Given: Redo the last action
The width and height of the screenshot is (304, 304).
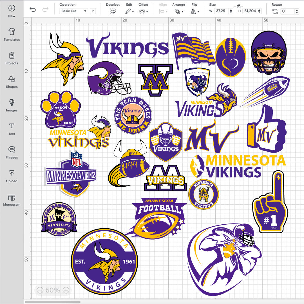Looking at the screenshot, I should point(45,10).
